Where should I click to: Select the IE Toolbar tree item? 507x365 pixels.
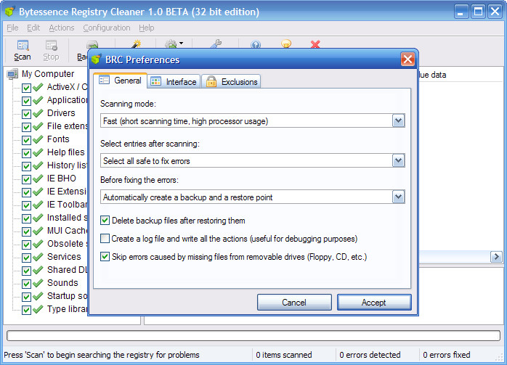point(68,205)
